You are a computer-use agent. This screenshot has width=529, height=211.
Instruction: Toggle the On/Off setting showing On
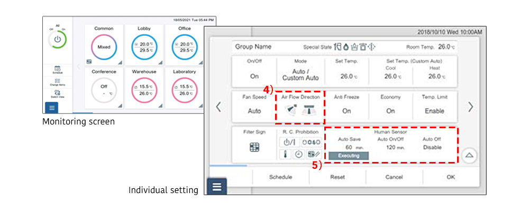click(x=254, y=76)
